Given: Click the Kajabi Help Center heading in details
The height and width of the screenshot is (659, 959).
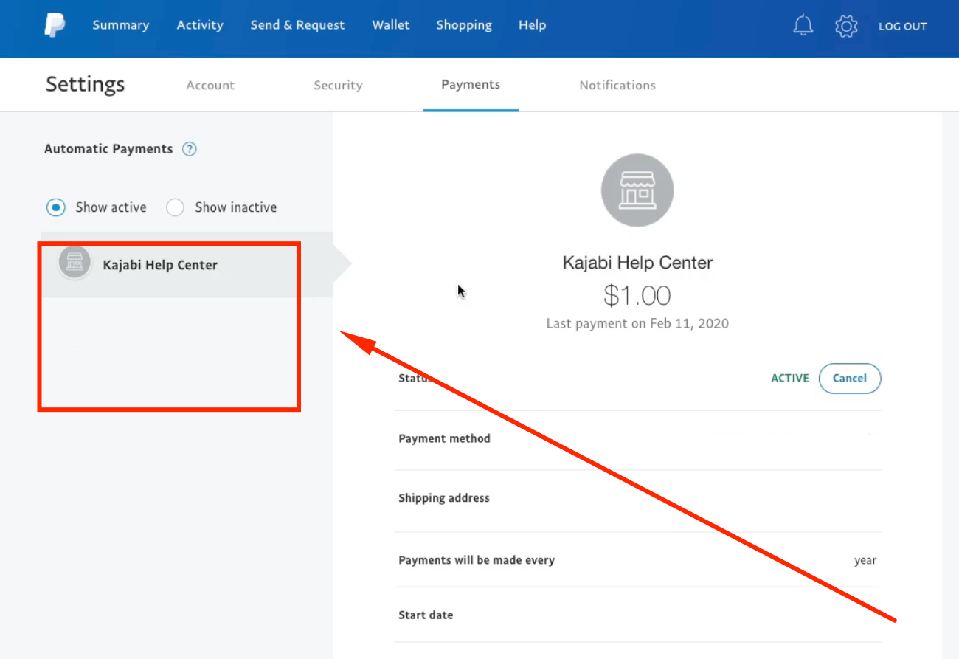Looking at the screenshot, I should tap(637, 263).
